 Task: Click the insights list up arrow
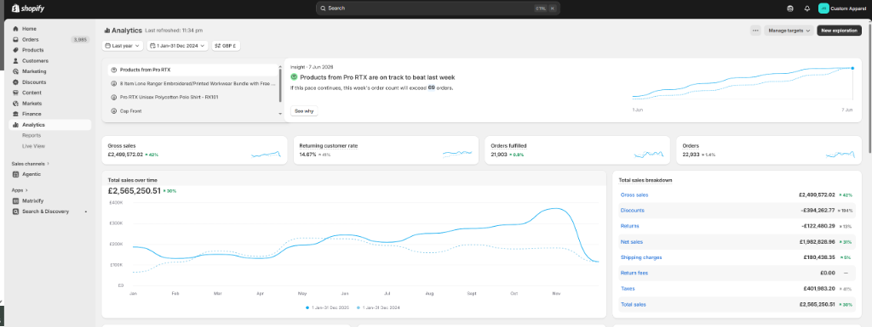280,67
